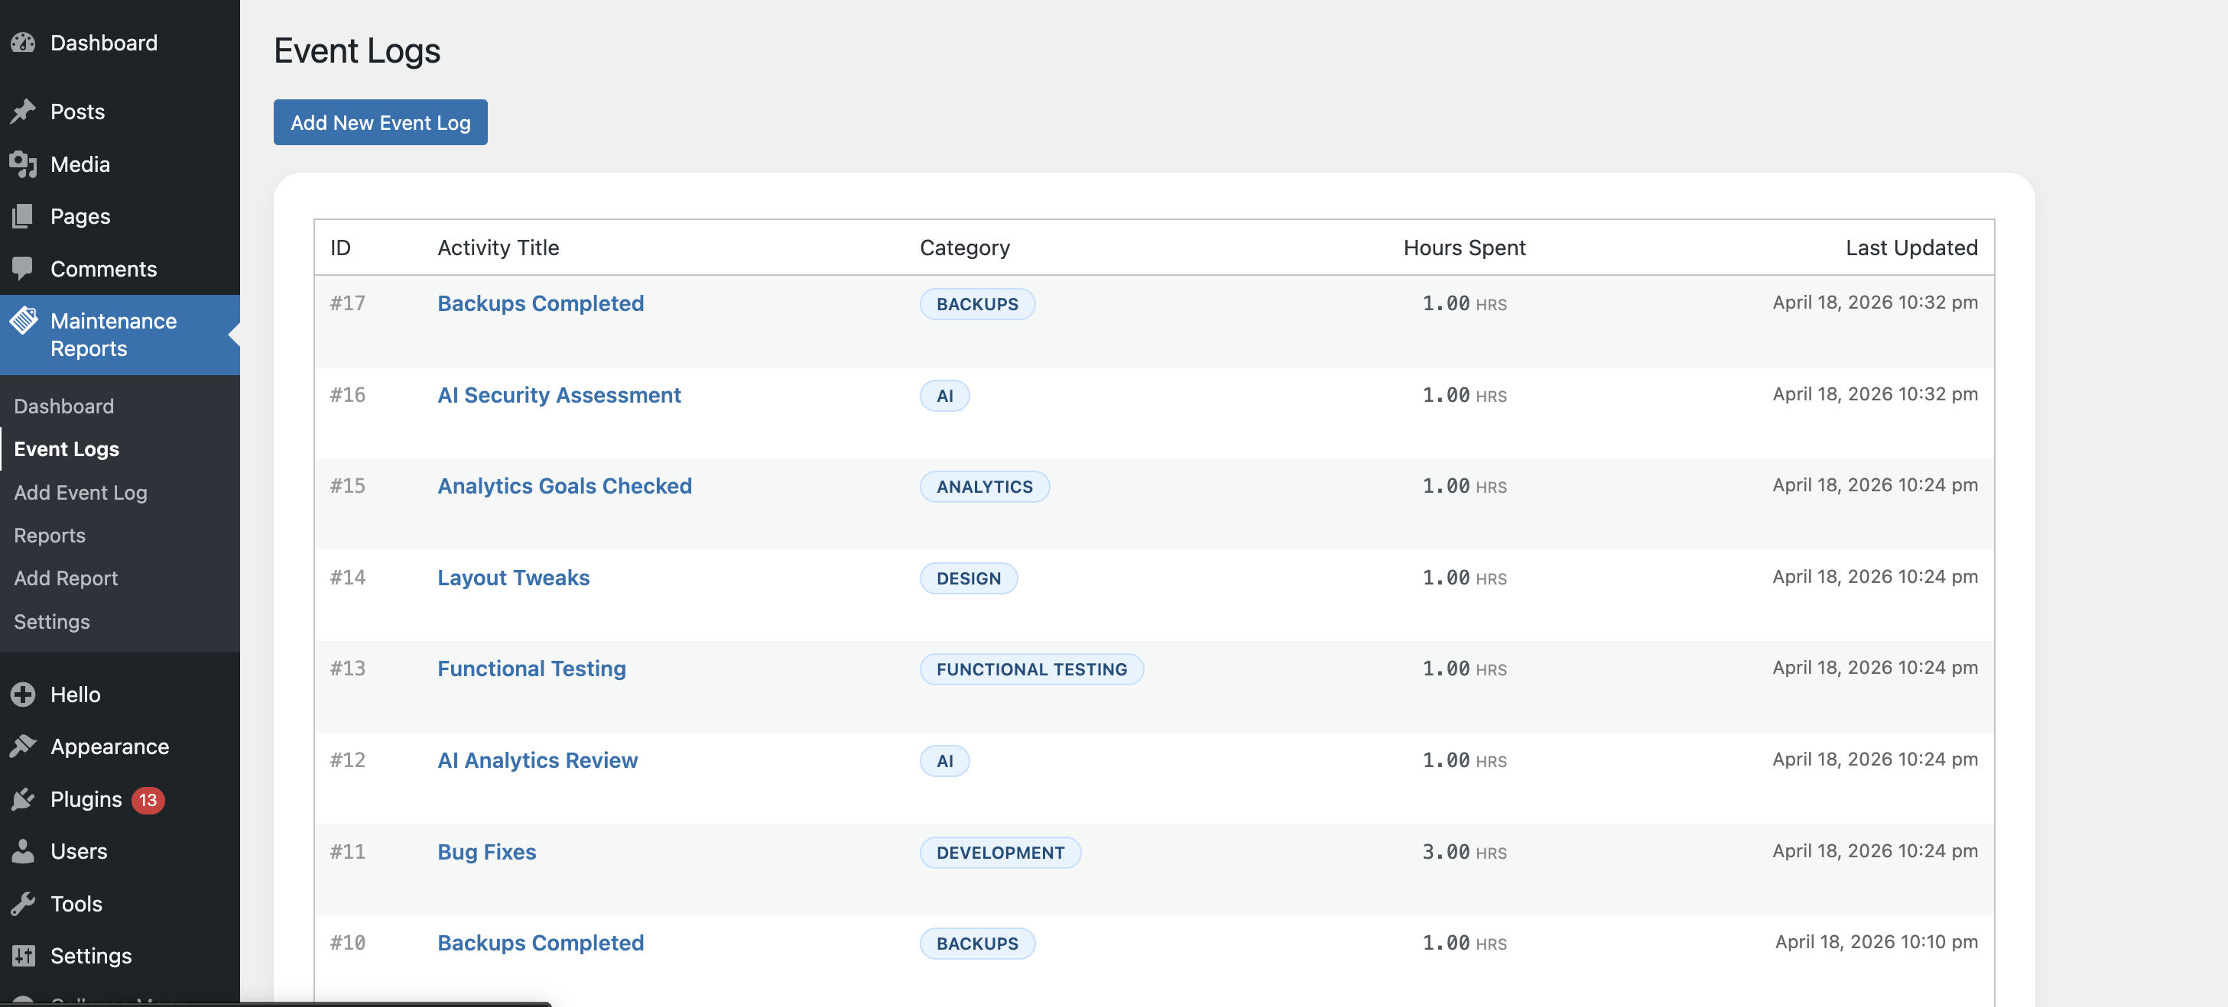Click the BACKUPS badge in row #10
2228x1007 pixels.
tap(977, 943)
